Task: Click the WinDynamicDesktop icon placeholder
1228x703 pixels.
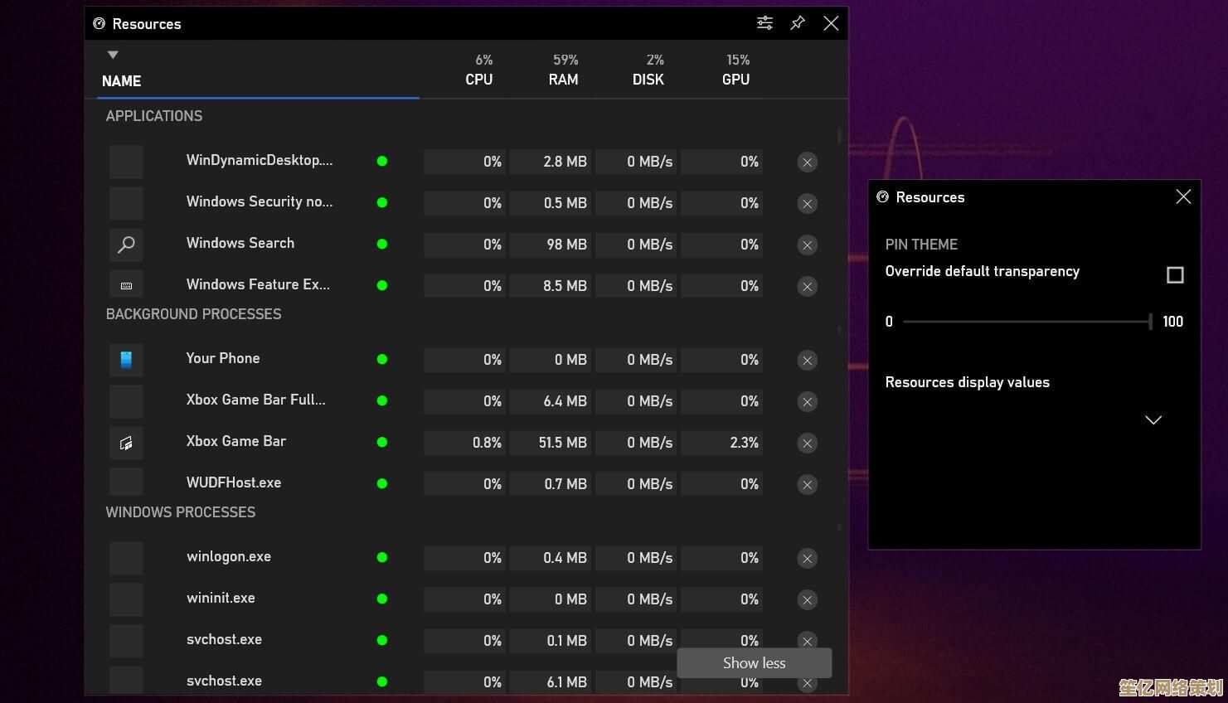Action: point(126,162)
